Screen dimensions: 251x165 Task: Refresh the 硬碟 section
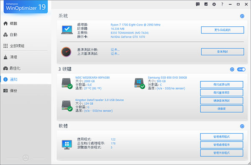pyautogui.click(x=232, y=70)
